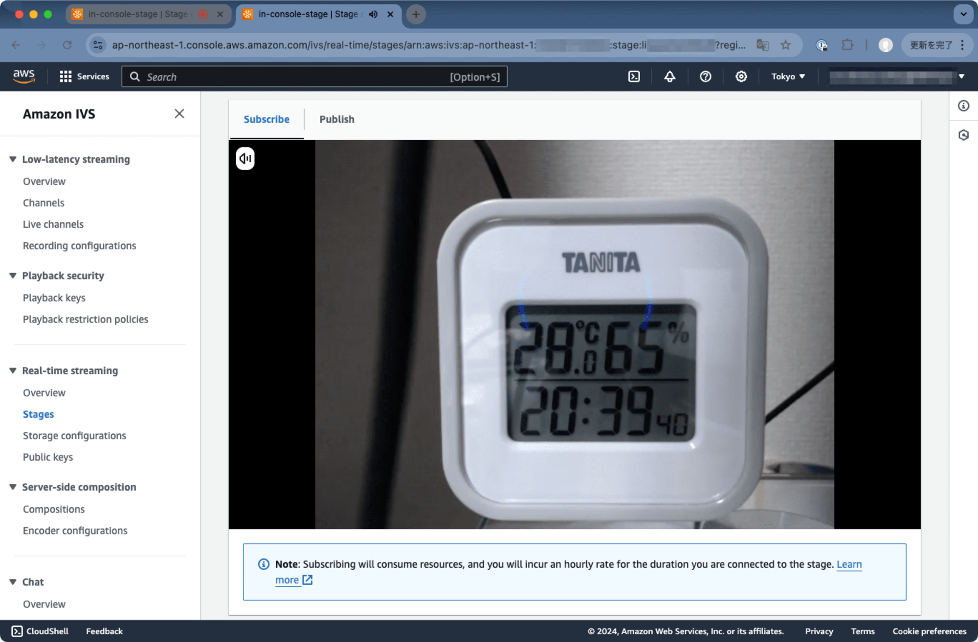The width and height of the screenshot is (978, 642).
Task: Click the browser forward arrow
Action: (x=42, y=45)
